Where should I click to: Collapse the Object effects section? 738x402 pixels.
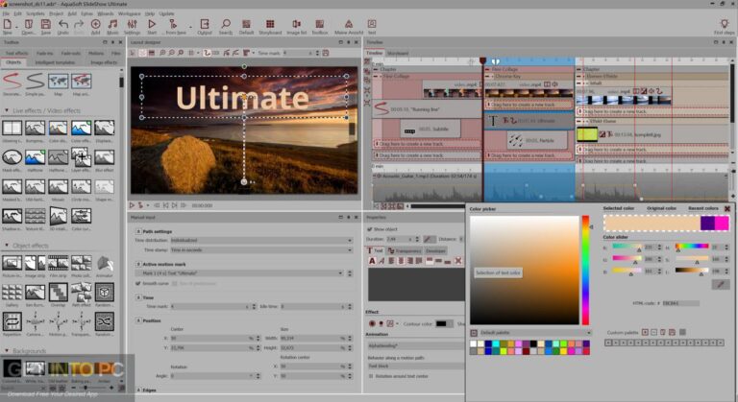[7, 246]
